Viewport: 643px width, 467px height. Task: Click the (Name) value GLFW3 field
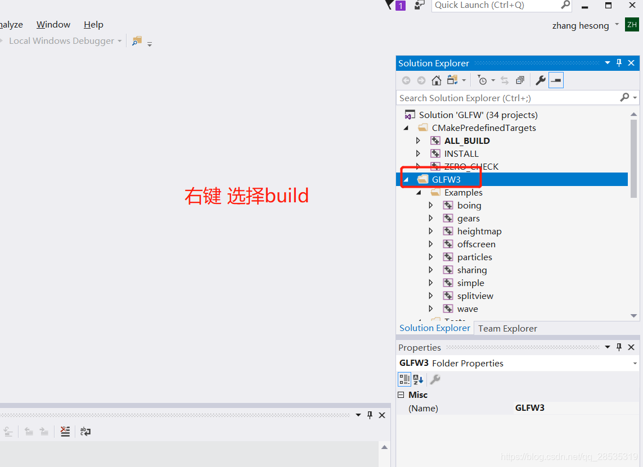(575, 408)
